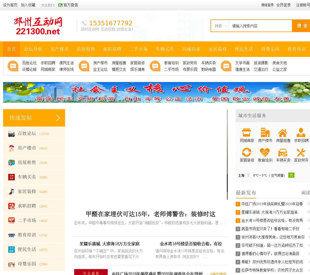Click the 求职招聘 person icon
310x275 pixels.
click(301, 132)
